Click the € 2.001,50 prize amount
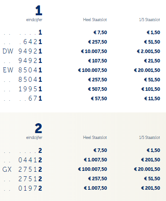166x201 pixels. [x=149, y=51]
